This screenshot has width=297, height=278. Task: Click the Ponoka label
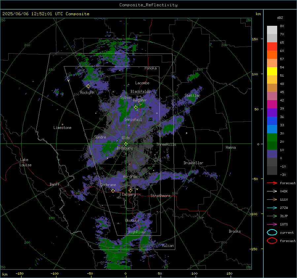coord(150,68)
